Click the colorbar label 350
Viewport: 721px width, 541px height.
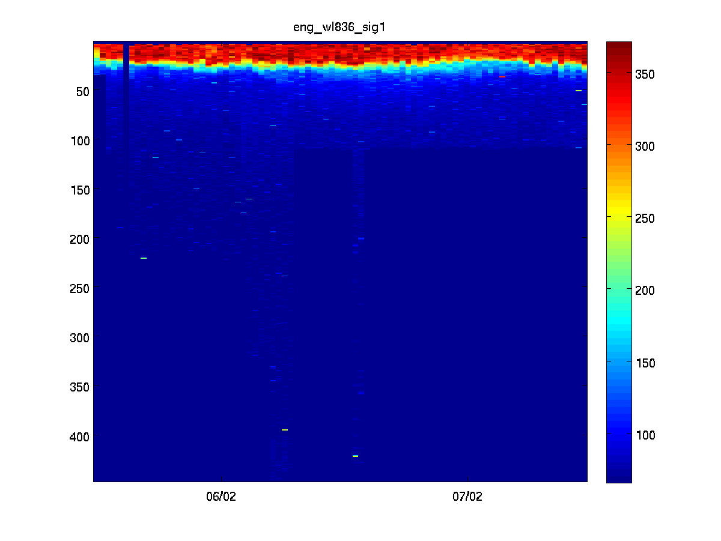tap(646, 74)
